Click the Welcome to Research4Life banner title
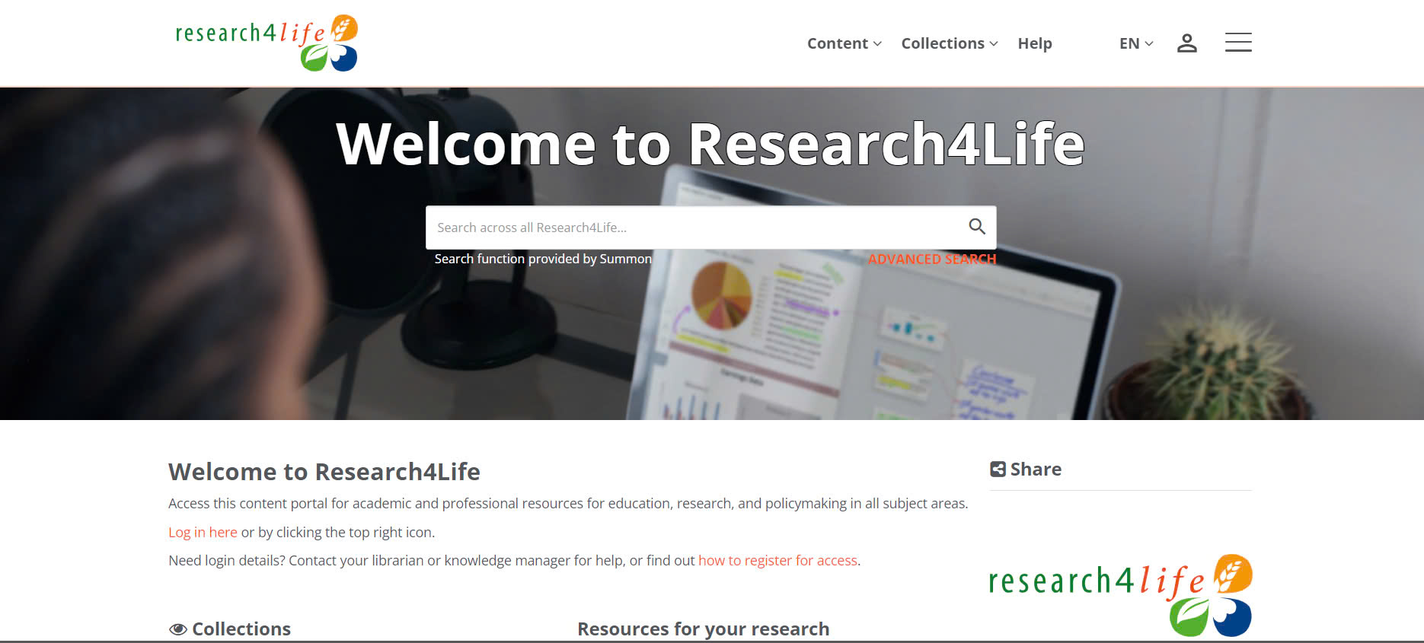 tap(710, 144)
